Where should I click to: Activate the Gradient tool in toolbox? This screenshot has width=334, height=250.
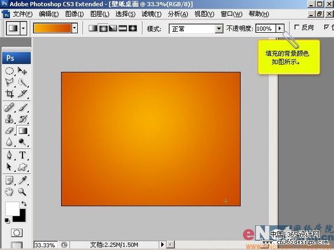[x=23, y=130]
